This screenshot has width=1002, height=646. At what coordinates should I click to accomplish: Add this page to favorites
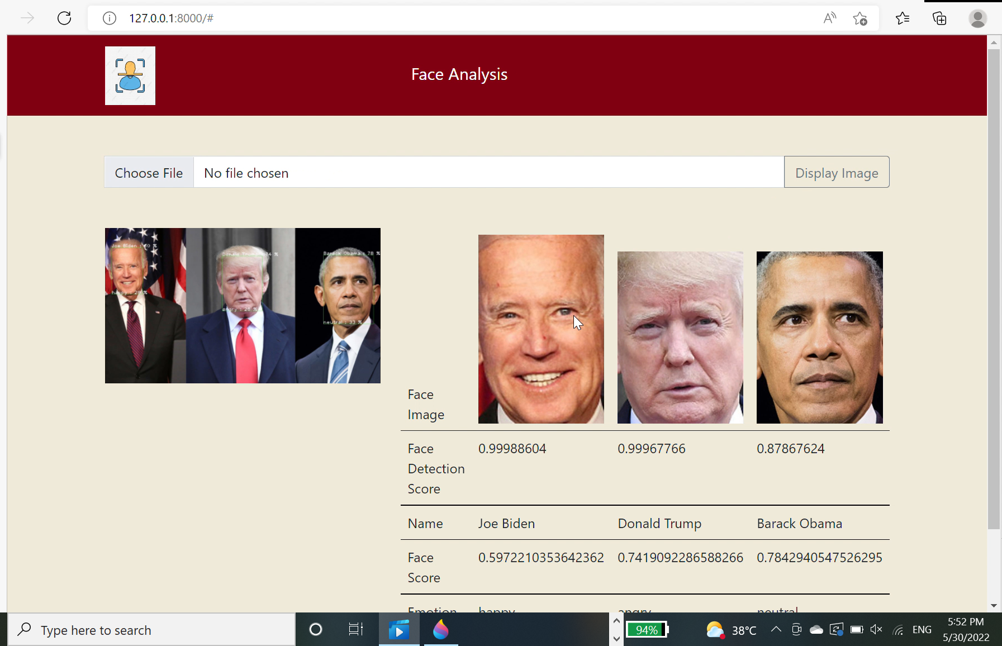(x=859, y=18)
